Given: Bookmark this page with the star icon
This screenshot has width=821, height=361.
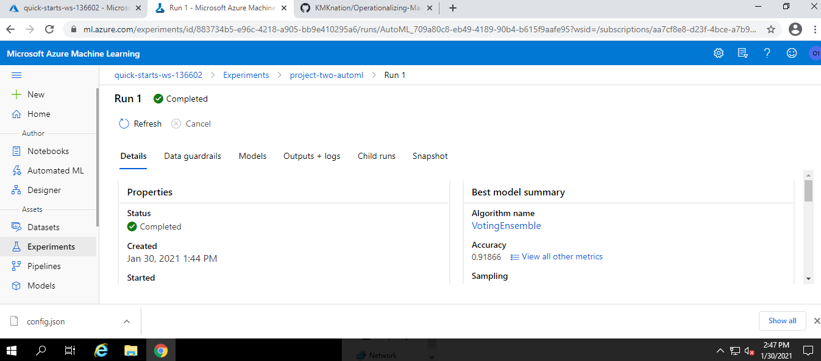Looking at the screenshot, I should tap(771, 29).
